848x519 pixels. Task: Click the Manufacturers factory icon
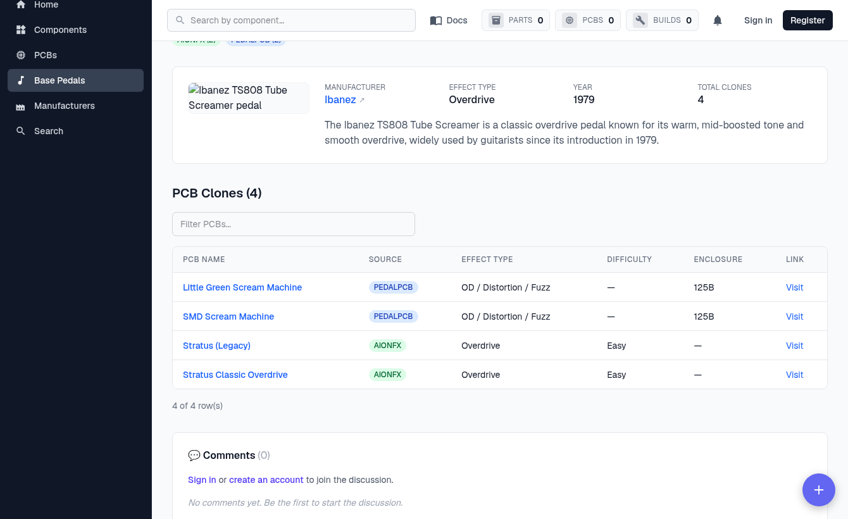coord(21,106)
